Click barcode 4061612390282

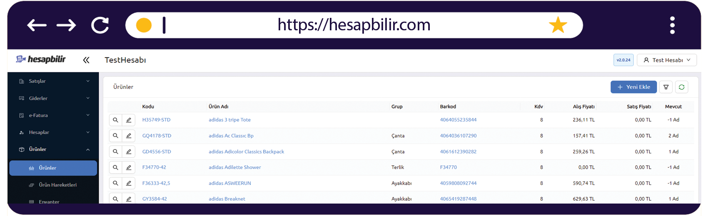coord(458,152)
